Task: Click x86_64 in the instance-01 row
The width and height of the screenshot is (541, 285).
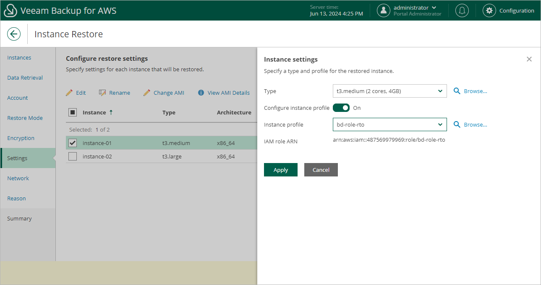Action: (226, 143)
